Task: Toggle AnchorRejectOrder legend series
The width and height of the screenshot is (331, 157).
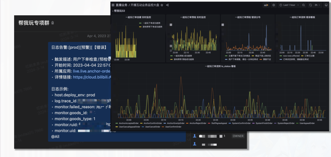Action: pos(196,123)
